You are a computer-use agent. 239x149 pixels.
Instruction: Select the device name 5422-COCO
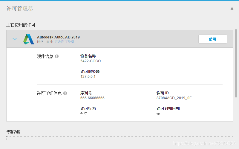coord(91,61)
